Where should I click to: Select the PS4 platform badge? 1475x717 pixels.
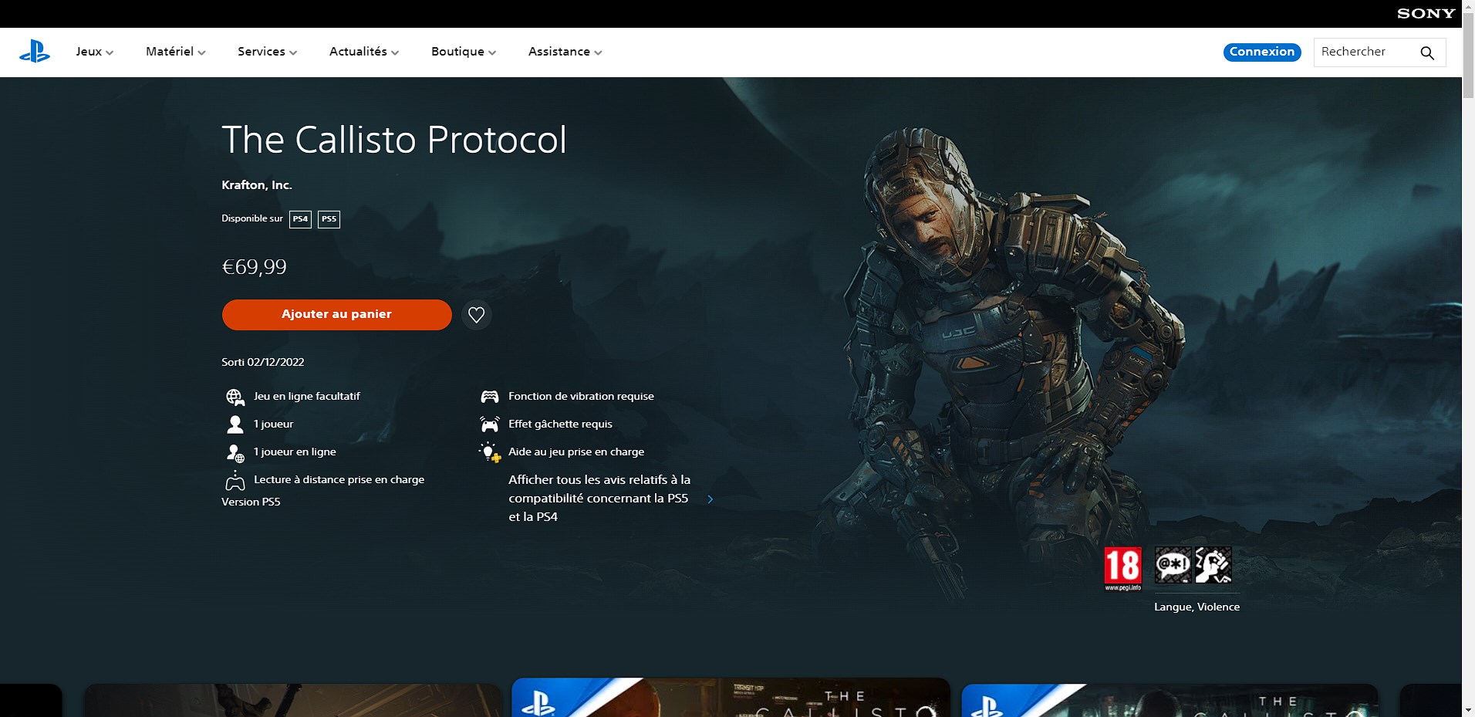tap(299, 219)
